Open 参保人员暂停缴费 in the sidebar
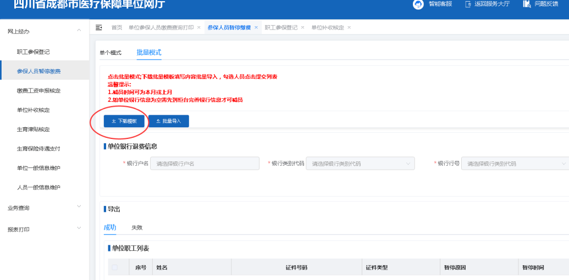Viewport: 569px width, 280px height. (39, 71)
